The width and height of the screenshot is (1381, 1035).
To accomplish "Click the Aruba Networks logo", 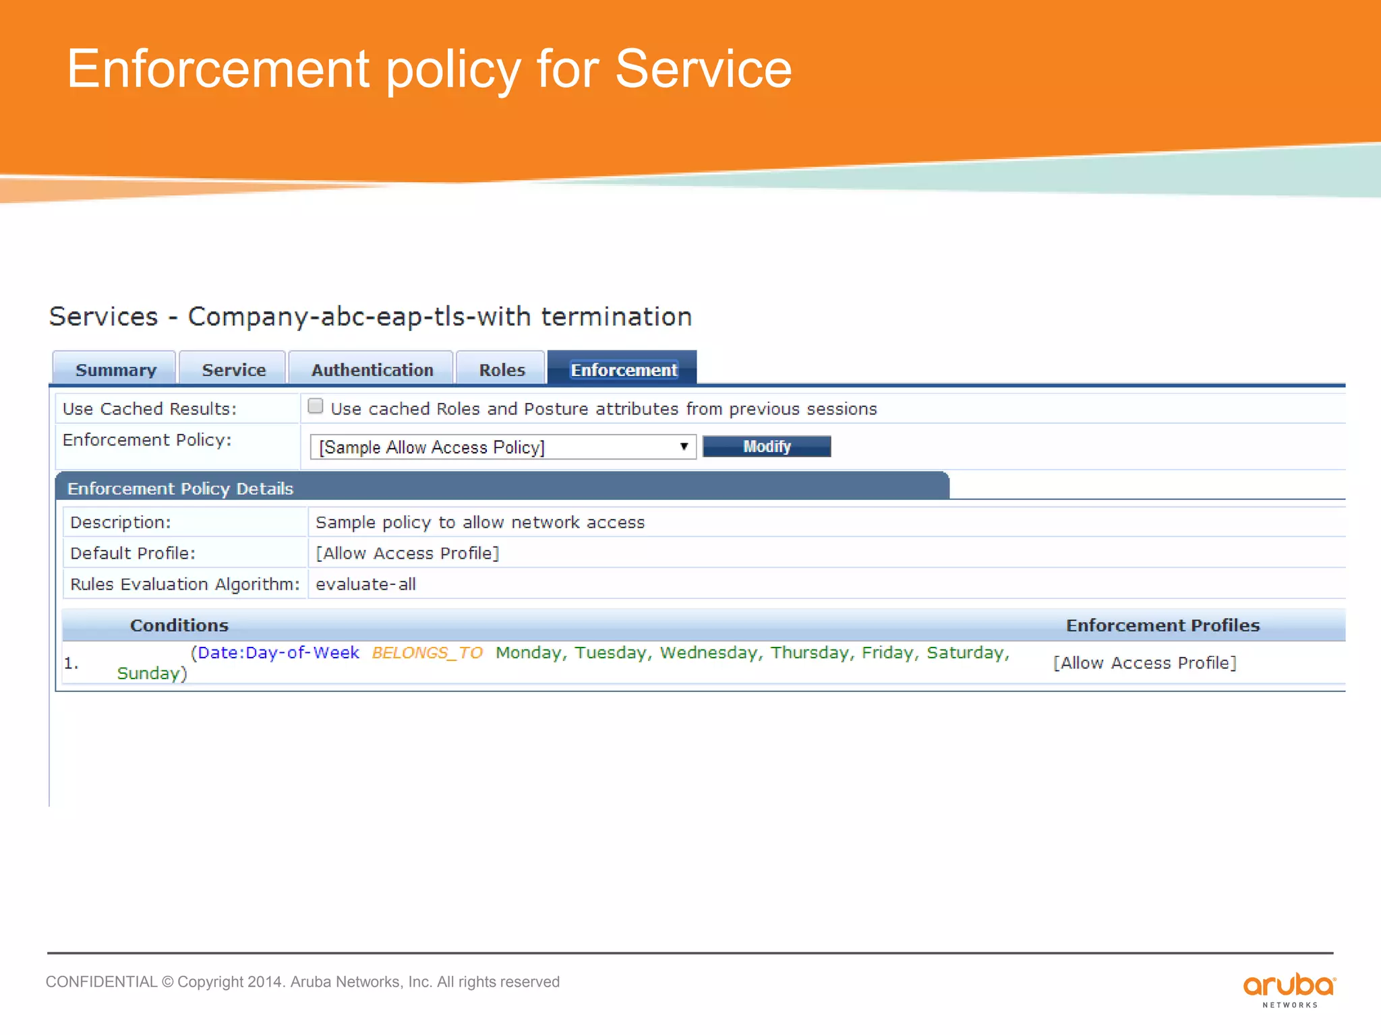I will (1289, 990).
